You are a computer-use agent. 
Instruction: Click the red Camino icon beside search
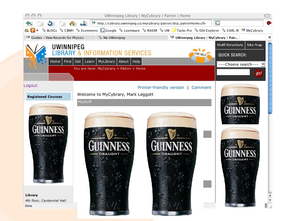click(x=269, y=23)
